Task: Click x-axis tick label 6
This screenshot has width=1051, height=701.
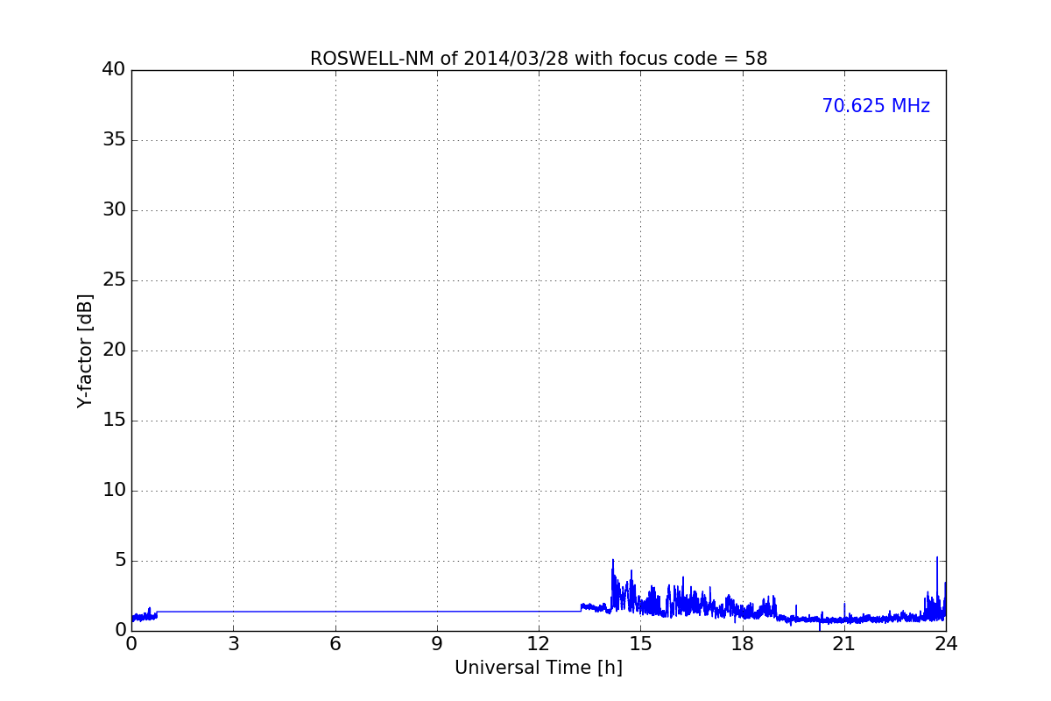Action: point(335,644)
